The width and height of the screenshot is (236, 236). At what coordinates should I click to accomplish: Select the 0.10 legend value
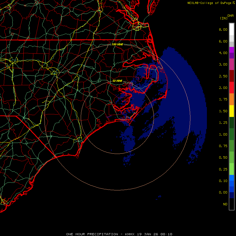[223, 181]
